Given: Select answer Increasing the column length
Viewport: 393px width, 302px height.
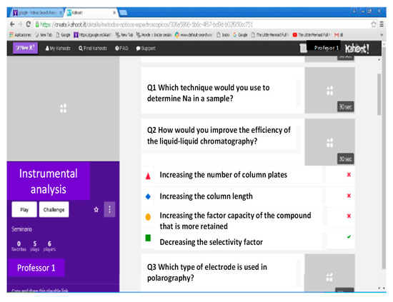Looking at the screenshot, I should pyautogui.click(x=206, y=196).
